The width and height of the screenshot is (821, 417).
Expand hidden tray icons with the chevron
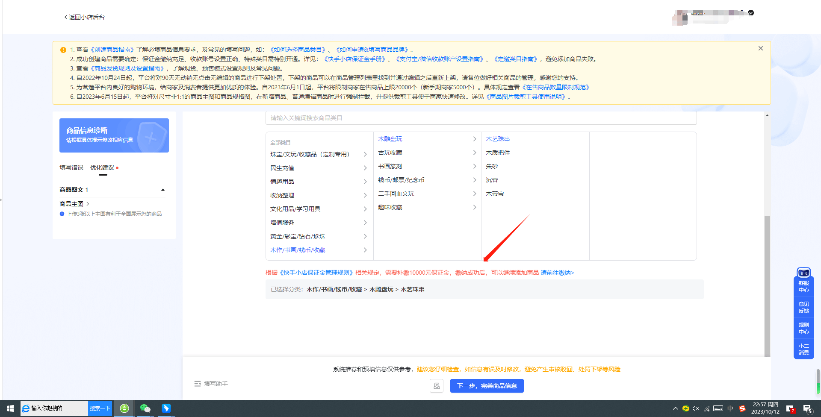point(676,408)
